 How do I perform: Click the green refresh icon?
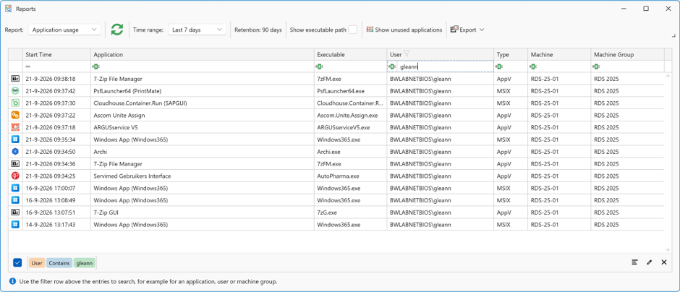[117, 30]
